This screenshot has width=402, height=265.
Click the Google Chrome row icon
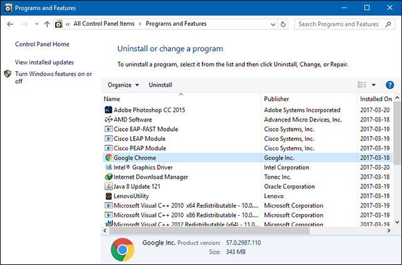pos(109,158)
